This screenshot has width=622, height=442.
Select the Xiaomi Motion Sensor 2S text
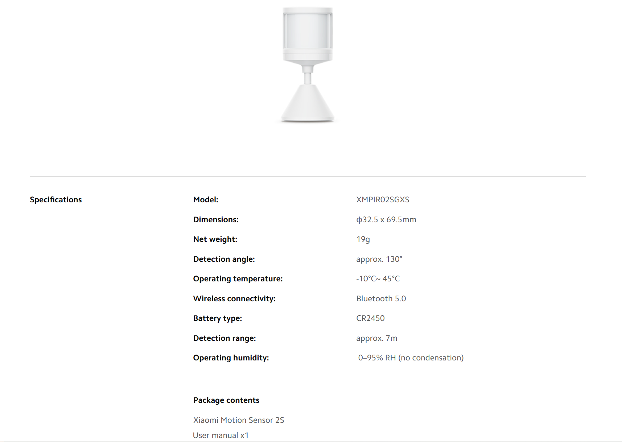tap(239, 420)
